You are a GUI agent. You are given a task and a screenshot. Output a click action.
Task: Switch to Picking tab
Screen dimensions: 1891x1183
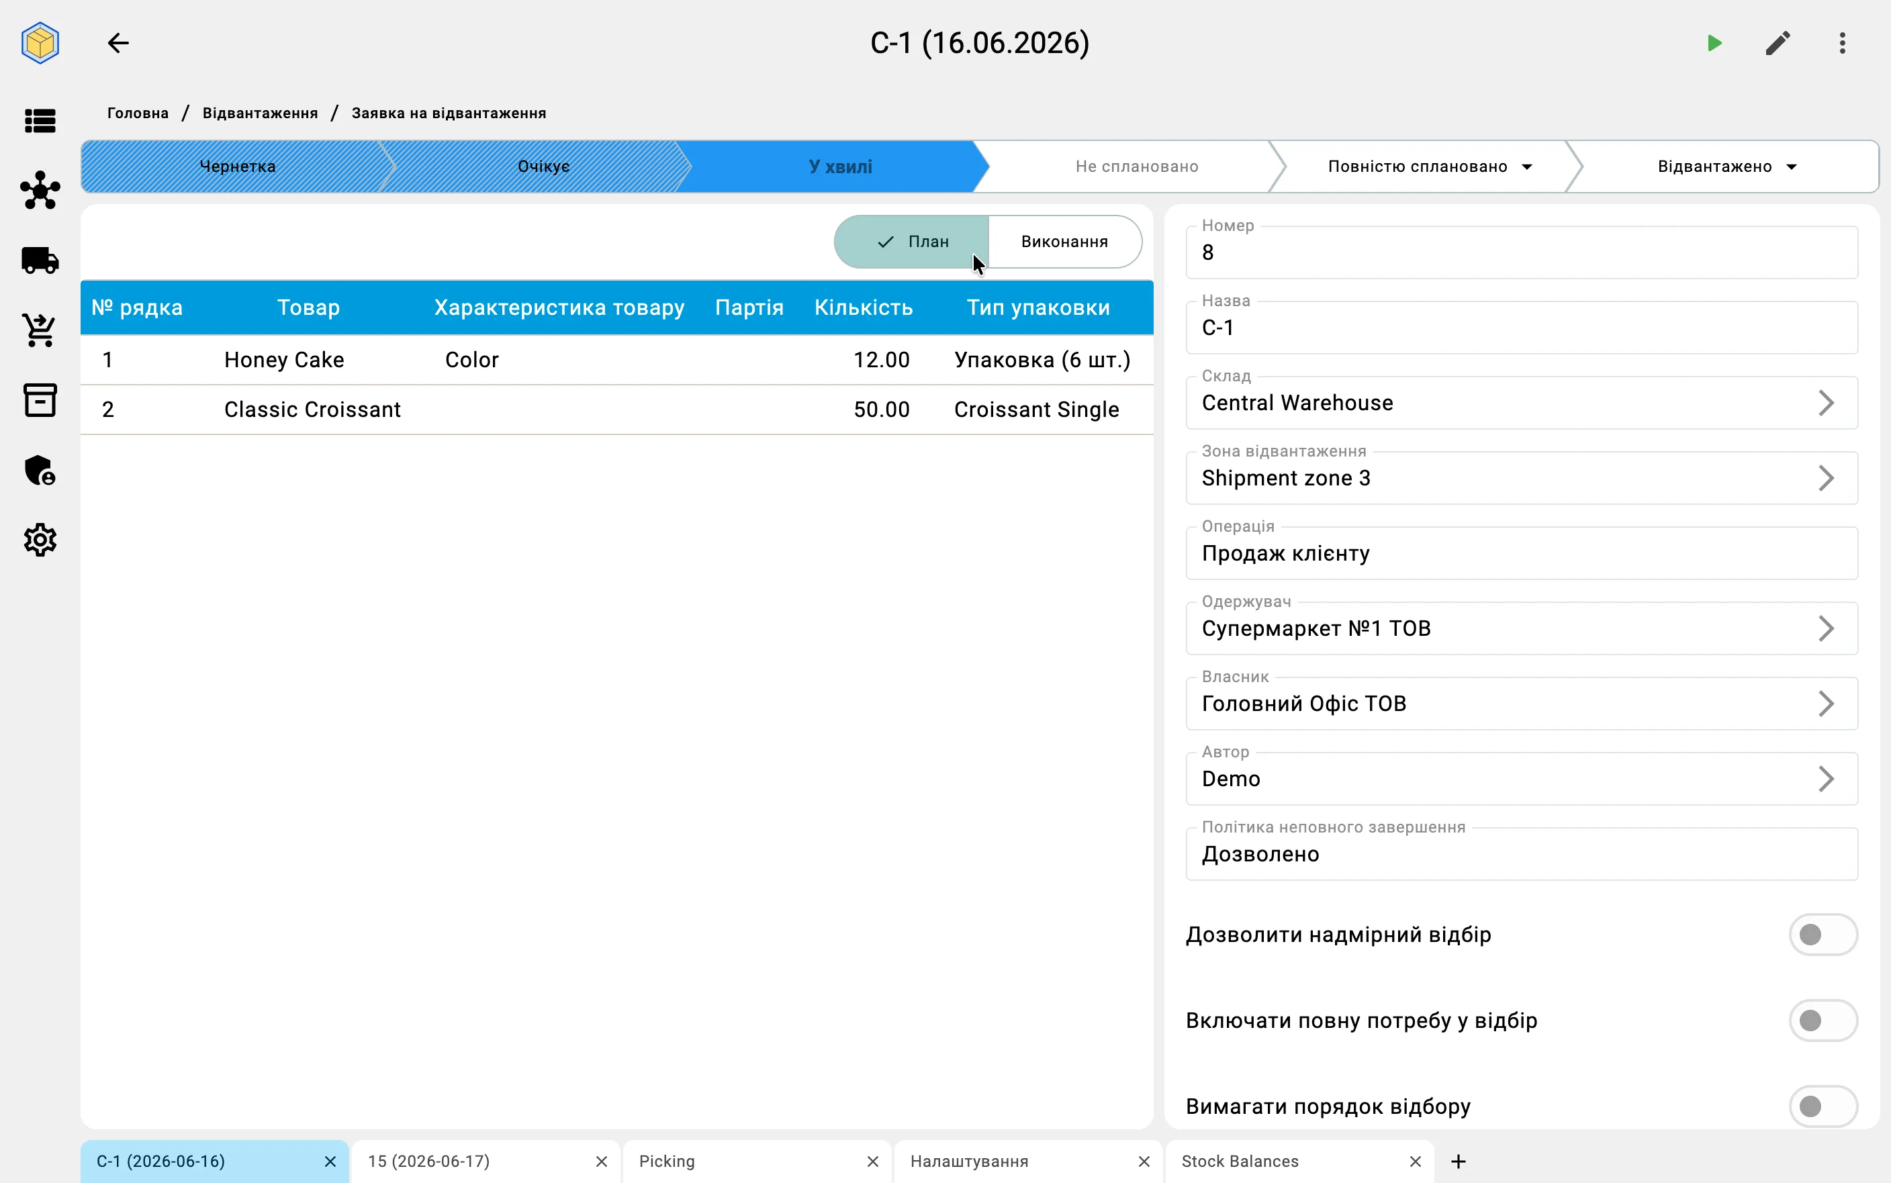757,1161
